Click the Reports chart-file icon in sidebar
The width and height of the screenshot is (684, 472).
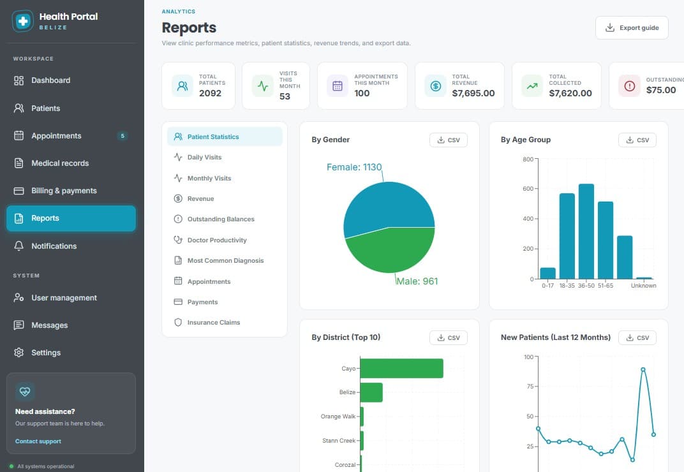coord(19,218)
